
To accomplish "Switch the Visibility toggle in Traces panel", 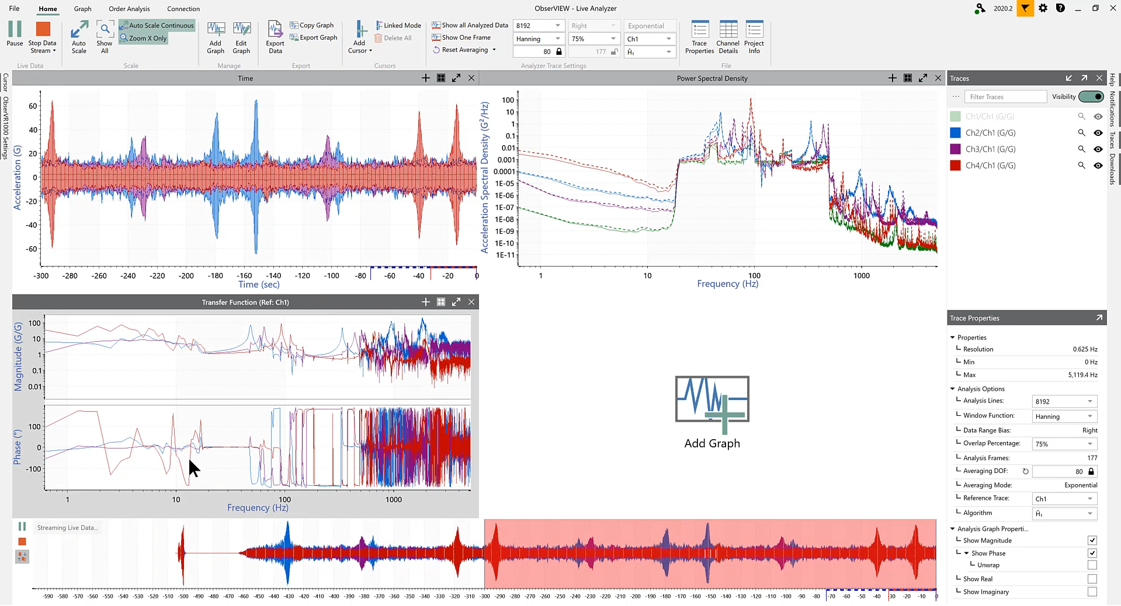I will pos(1091,96).
